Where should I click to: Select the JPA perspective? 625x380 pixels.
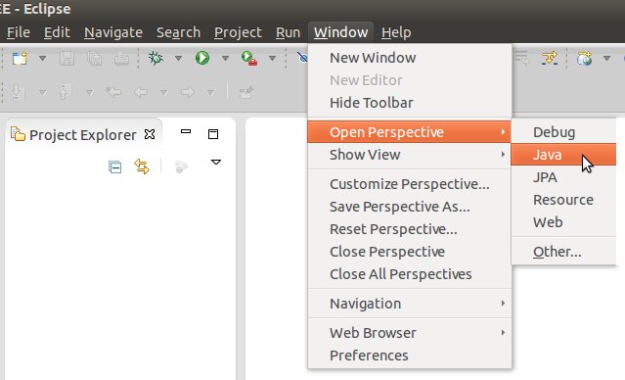tap(563, 177)
